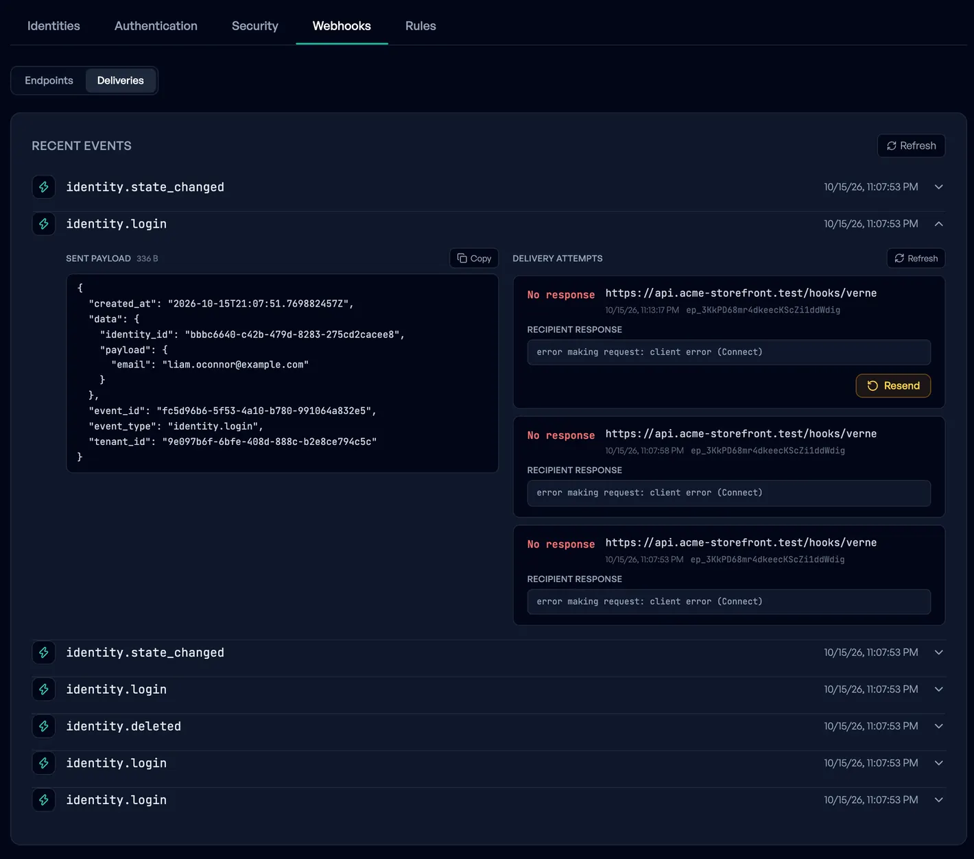974x859 pixels.
Task: Click bolt icon of identity.state_changed below delivery attempts
Action: tap(44, 653)
